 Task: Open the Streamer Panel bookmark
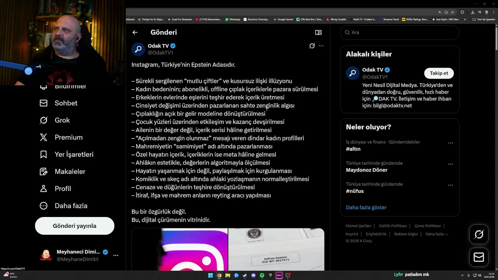pyautogui.click(x=389, y=19)
